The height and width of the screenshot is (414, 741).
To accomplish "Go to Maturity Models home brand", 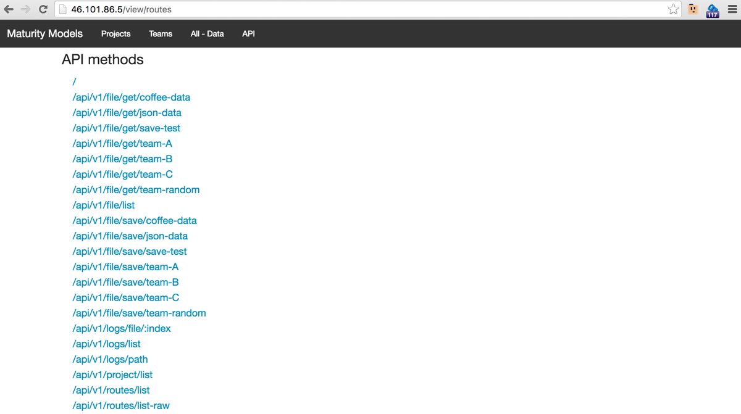I will pos(44,33).
